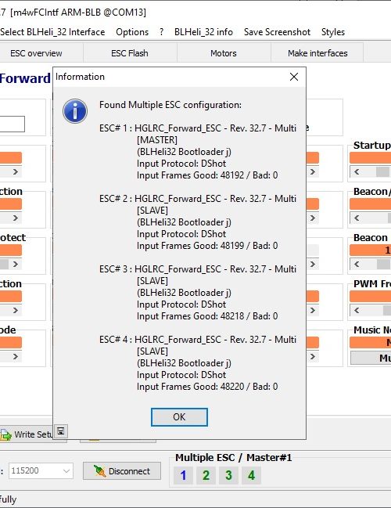Open the Select BLHeli_32 Interface menu

[x=52, y=32]
